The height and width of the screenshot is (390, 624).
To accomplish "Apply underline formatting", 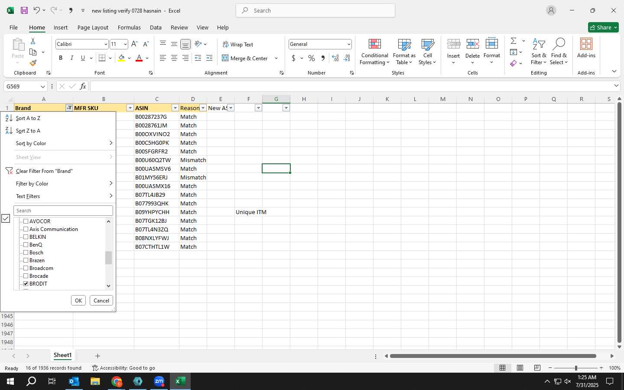I will tap(83, 58).
